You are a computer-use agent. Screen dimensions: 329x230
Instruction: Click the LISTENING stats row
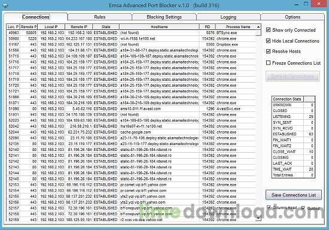pos(293,117)
